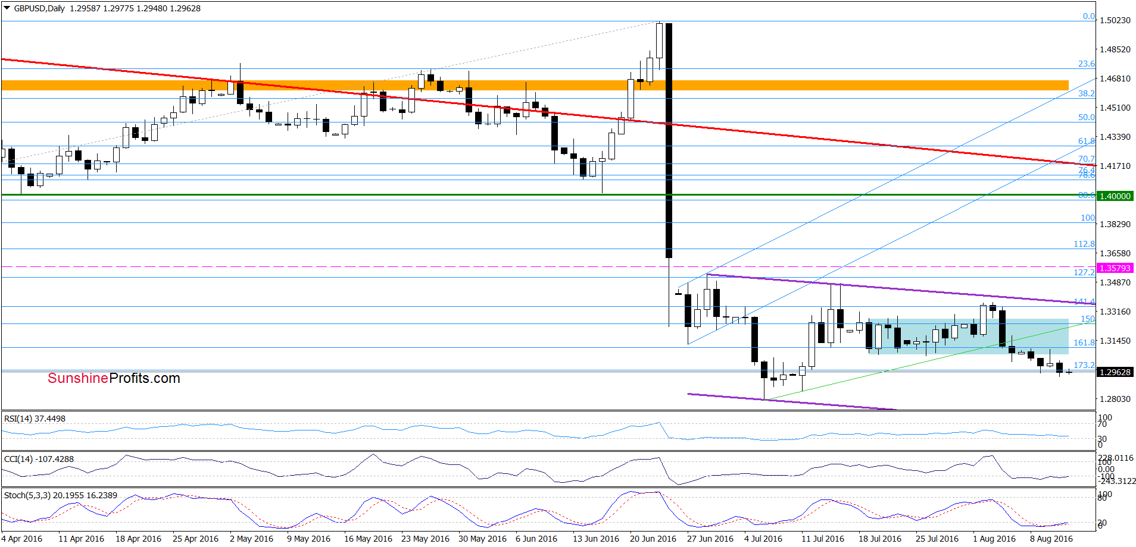
Task: Click the RSI(14) 37.4498 indicator label
Action: [x=35, y=419]
